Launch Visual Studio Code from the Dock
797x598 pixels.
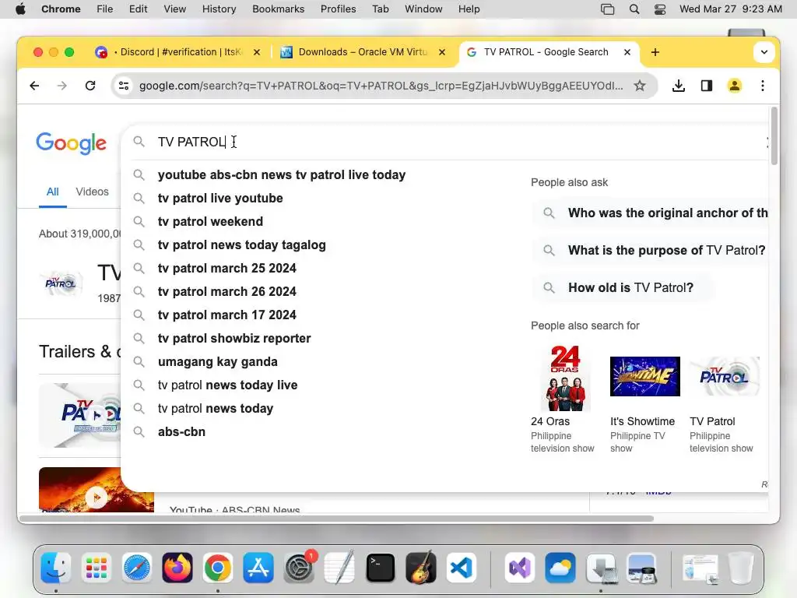[x=461, y=568]
